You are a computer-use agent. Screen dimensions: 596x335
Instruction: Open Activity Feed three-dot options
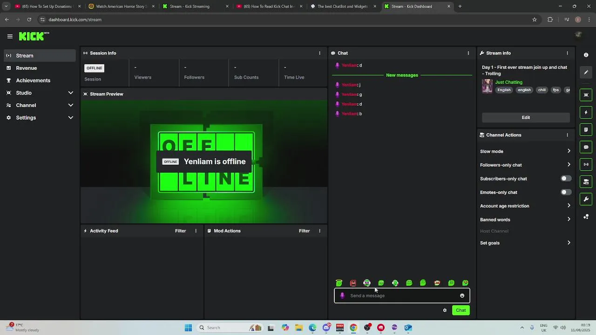196,231
